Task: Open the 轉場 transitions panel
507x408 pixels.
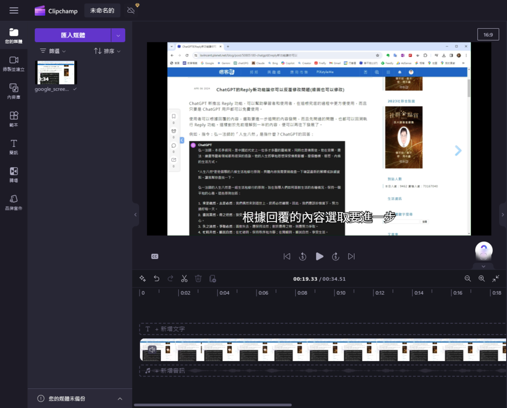Action: (13, 175)
